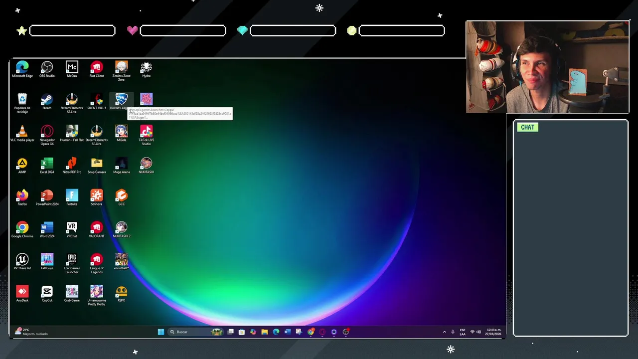Viewport: 638px width, 359px height.
Task: Open Firefox from the desktop
Action: (22, 197)
